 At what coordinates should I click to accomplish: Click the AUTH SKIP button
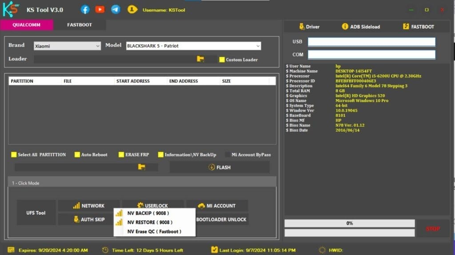(86, 220)
